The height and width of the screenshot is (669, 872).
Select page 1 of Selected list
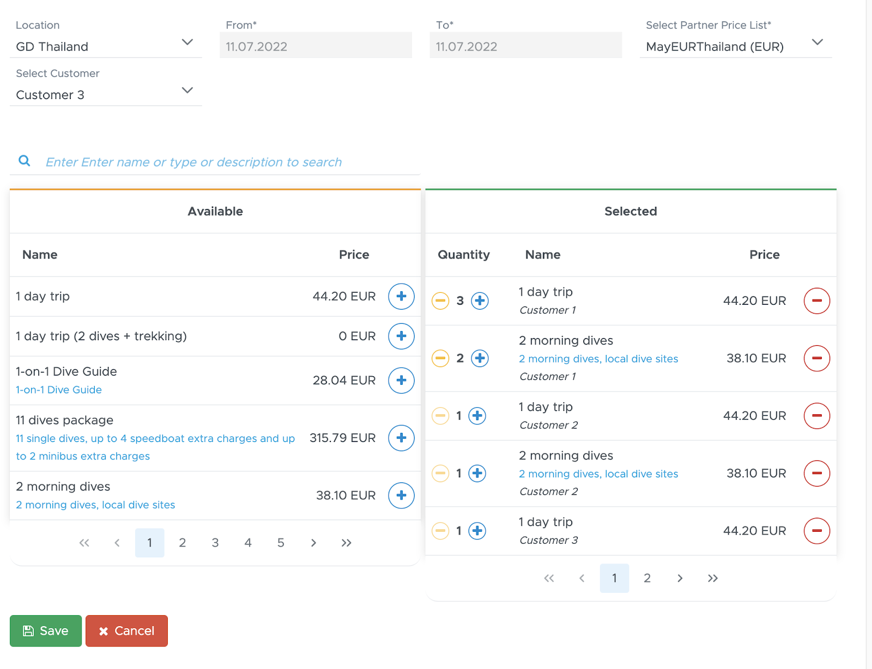point(614,578)
